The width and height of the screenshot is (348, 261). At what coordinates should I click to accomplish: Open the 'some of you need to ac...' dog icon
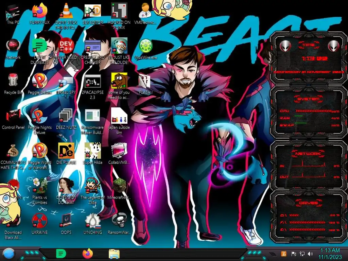point(119,86)
